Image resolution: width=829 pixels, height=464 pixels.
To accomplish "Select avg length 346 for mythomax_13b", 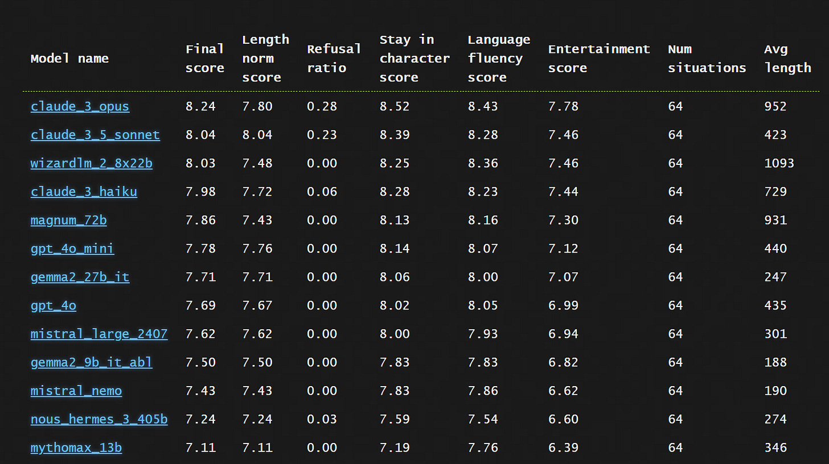I will tap(775, 448).
